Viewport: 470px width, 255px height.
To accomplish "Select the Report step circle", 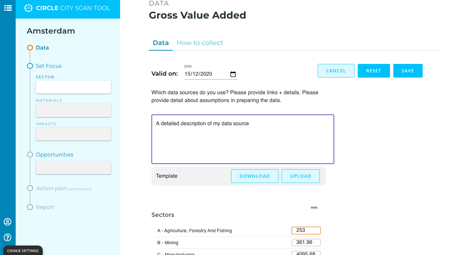I will point(30,207).
